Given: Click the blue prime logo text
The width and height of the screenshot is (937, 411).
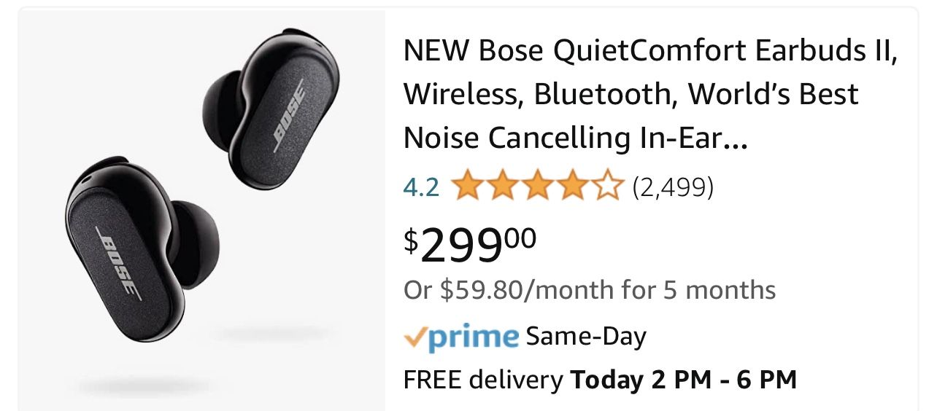Looking at the screenshot, I should [473, 337].
